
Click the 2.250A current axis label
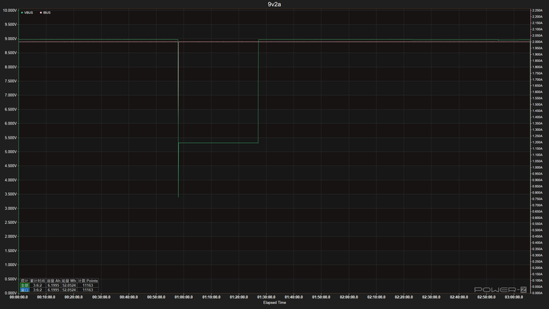pos(537,11)
